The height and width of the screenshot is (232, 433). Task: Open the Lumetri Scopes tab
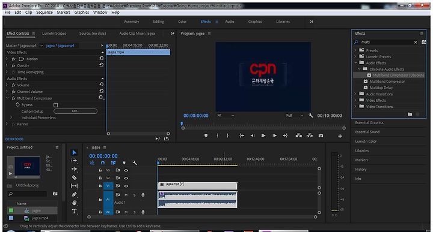tap(54, 34)
